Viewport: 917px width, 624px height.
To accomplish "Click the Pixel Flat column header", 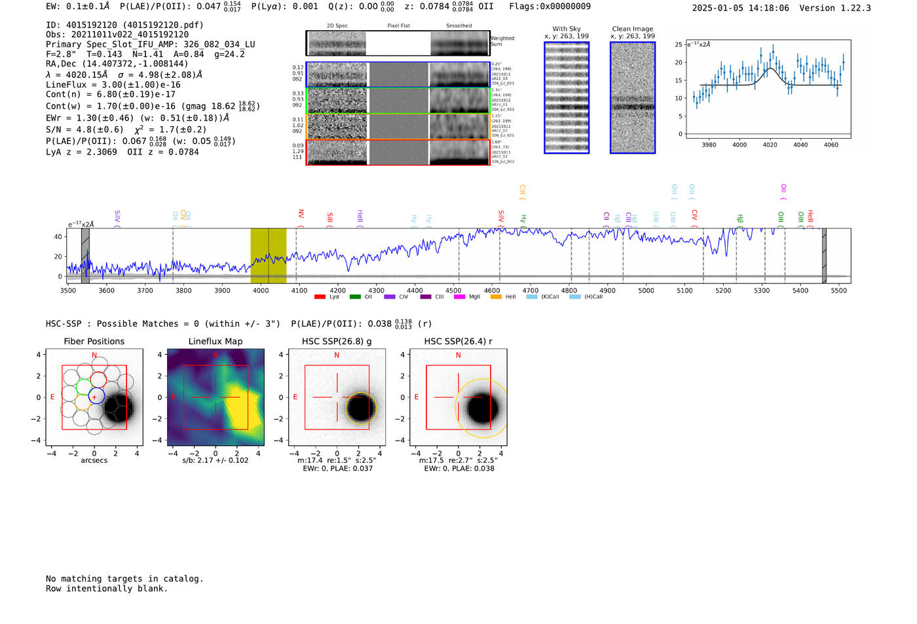I will point(399,26).
